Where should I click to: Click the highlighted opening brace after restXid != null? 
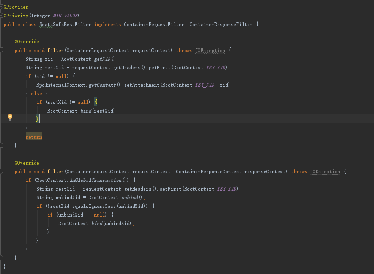point(96,102)
